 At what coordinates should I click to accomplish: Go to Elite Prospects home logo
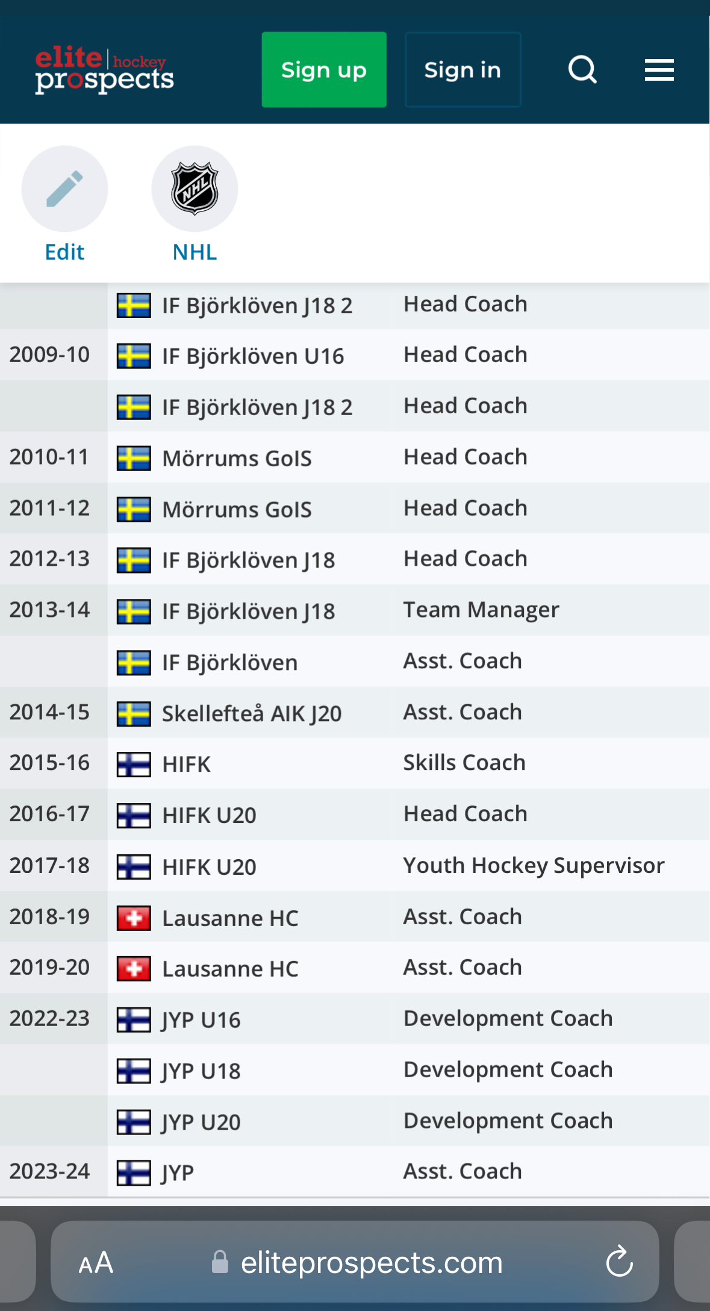click(104, 70)
